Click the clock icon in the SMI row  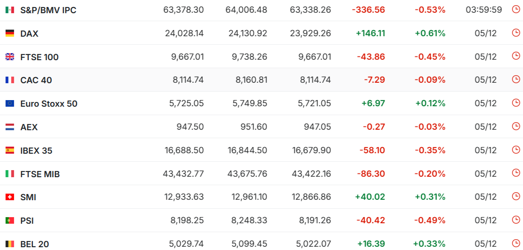[515, 197]
